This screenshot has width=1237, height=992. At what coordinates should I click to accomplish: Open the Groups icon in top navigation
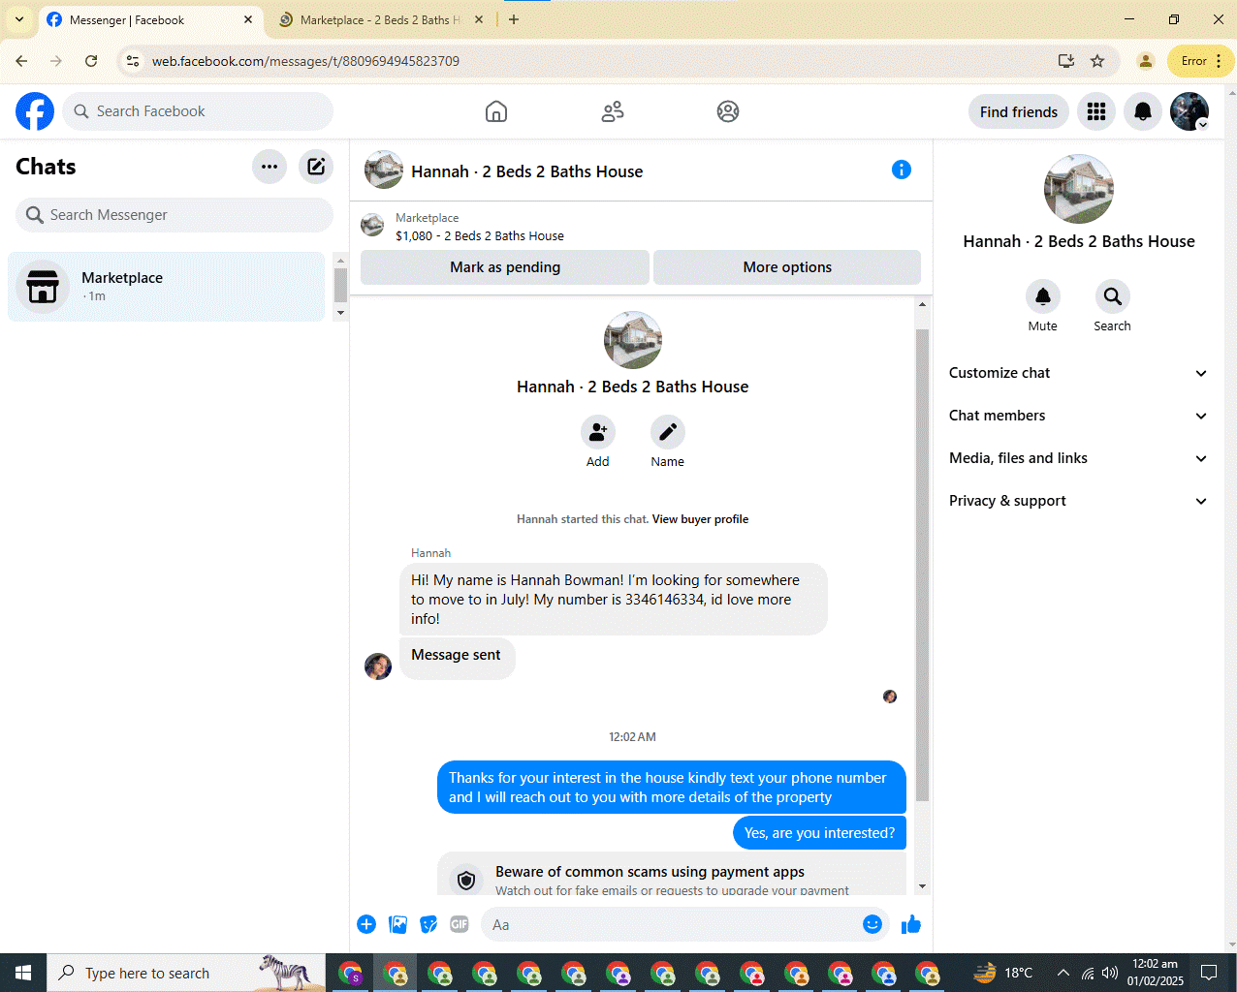(x=728, y=111)
